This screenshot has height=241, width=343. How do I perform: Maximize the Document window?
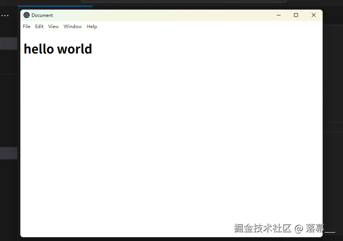pos(296,15)
